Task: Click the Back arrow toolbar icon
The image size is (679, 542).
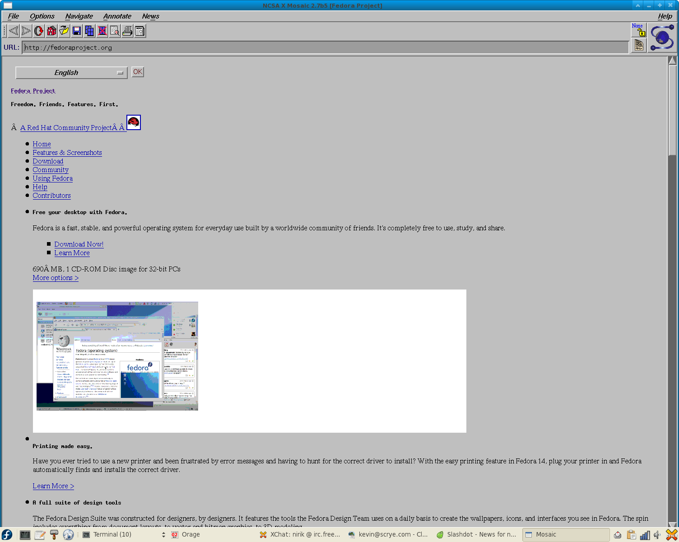Action: coord(14,31)
